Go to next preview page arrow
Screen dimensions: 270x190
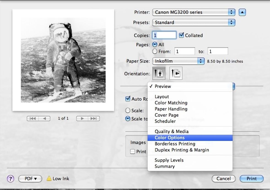[82, 119]
